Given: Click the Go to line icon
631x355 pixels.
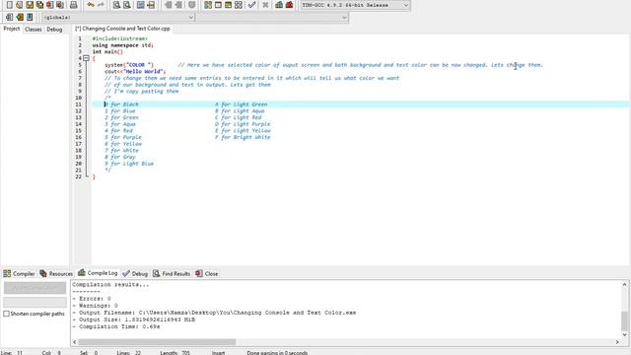Looking at the screenshot, I should (x=151, y=5).
